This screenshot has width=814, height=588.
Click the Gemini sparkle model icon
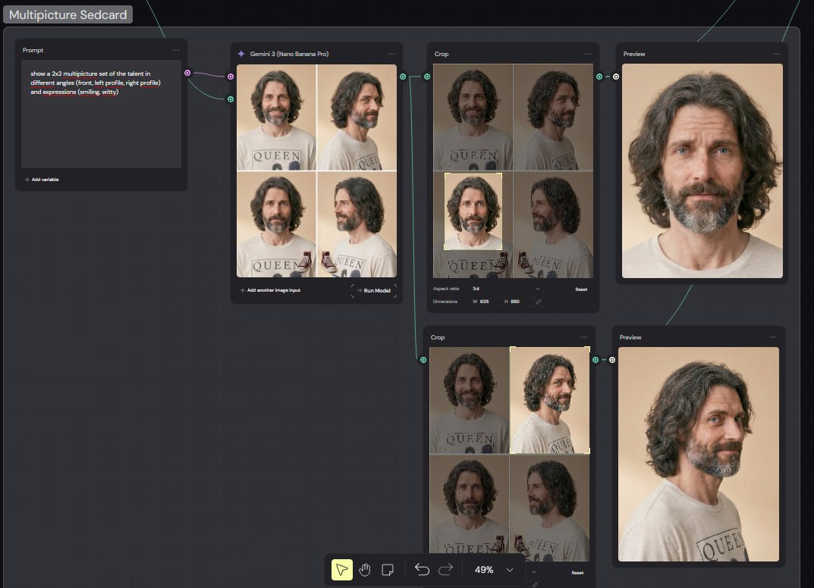(241, 54)
